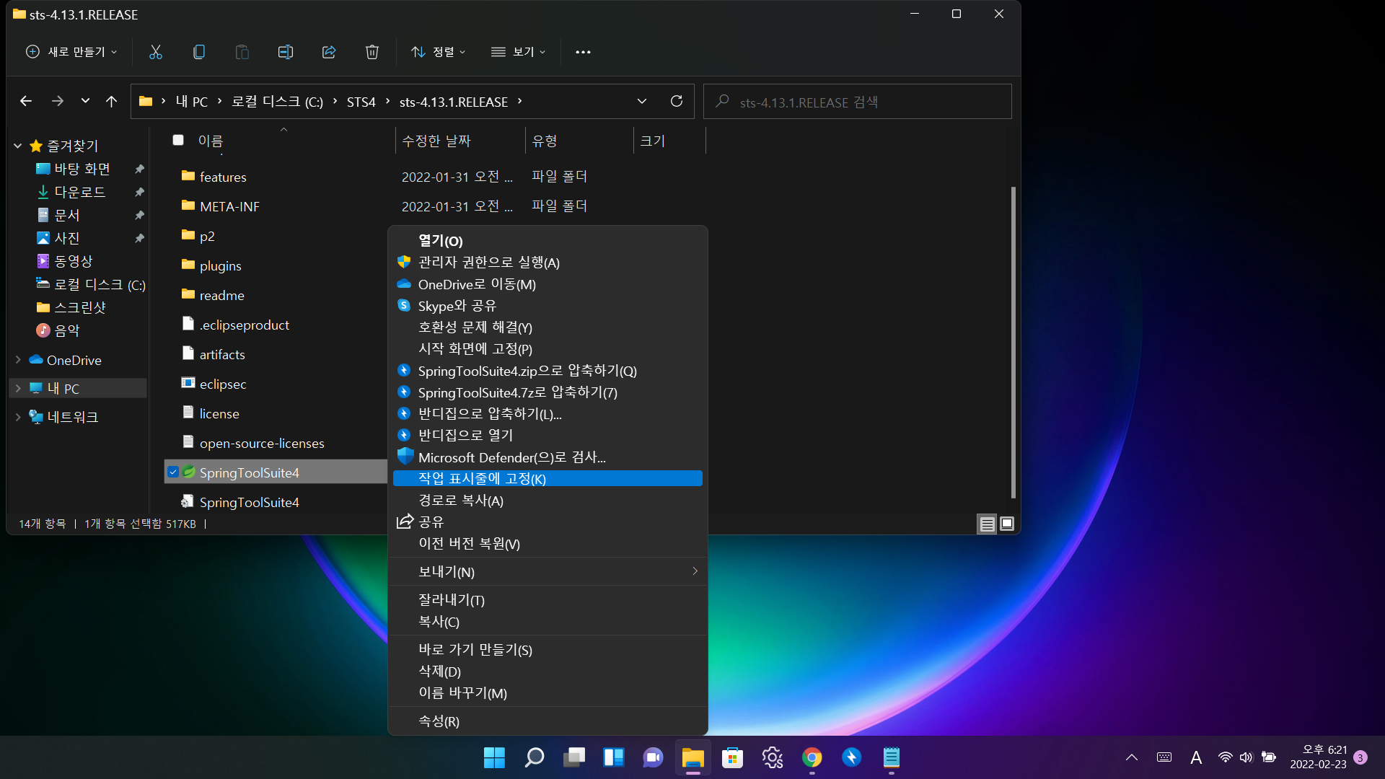Open the 정렬 sort dropdown
The height and width of the screenshot is (779, 1385).
pyautogui.click(x=439, y=52)
